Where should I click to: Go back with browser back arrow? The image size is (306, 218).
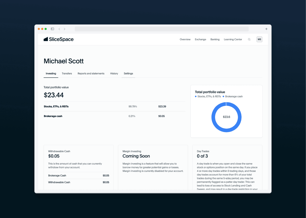pyautogui.click(x=59, y=29)
